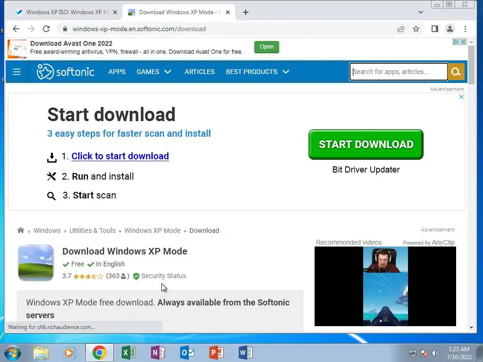This screenshot has height=362, width=483.
Task: Open the APPS menu item
Action: tap(117, 72)
